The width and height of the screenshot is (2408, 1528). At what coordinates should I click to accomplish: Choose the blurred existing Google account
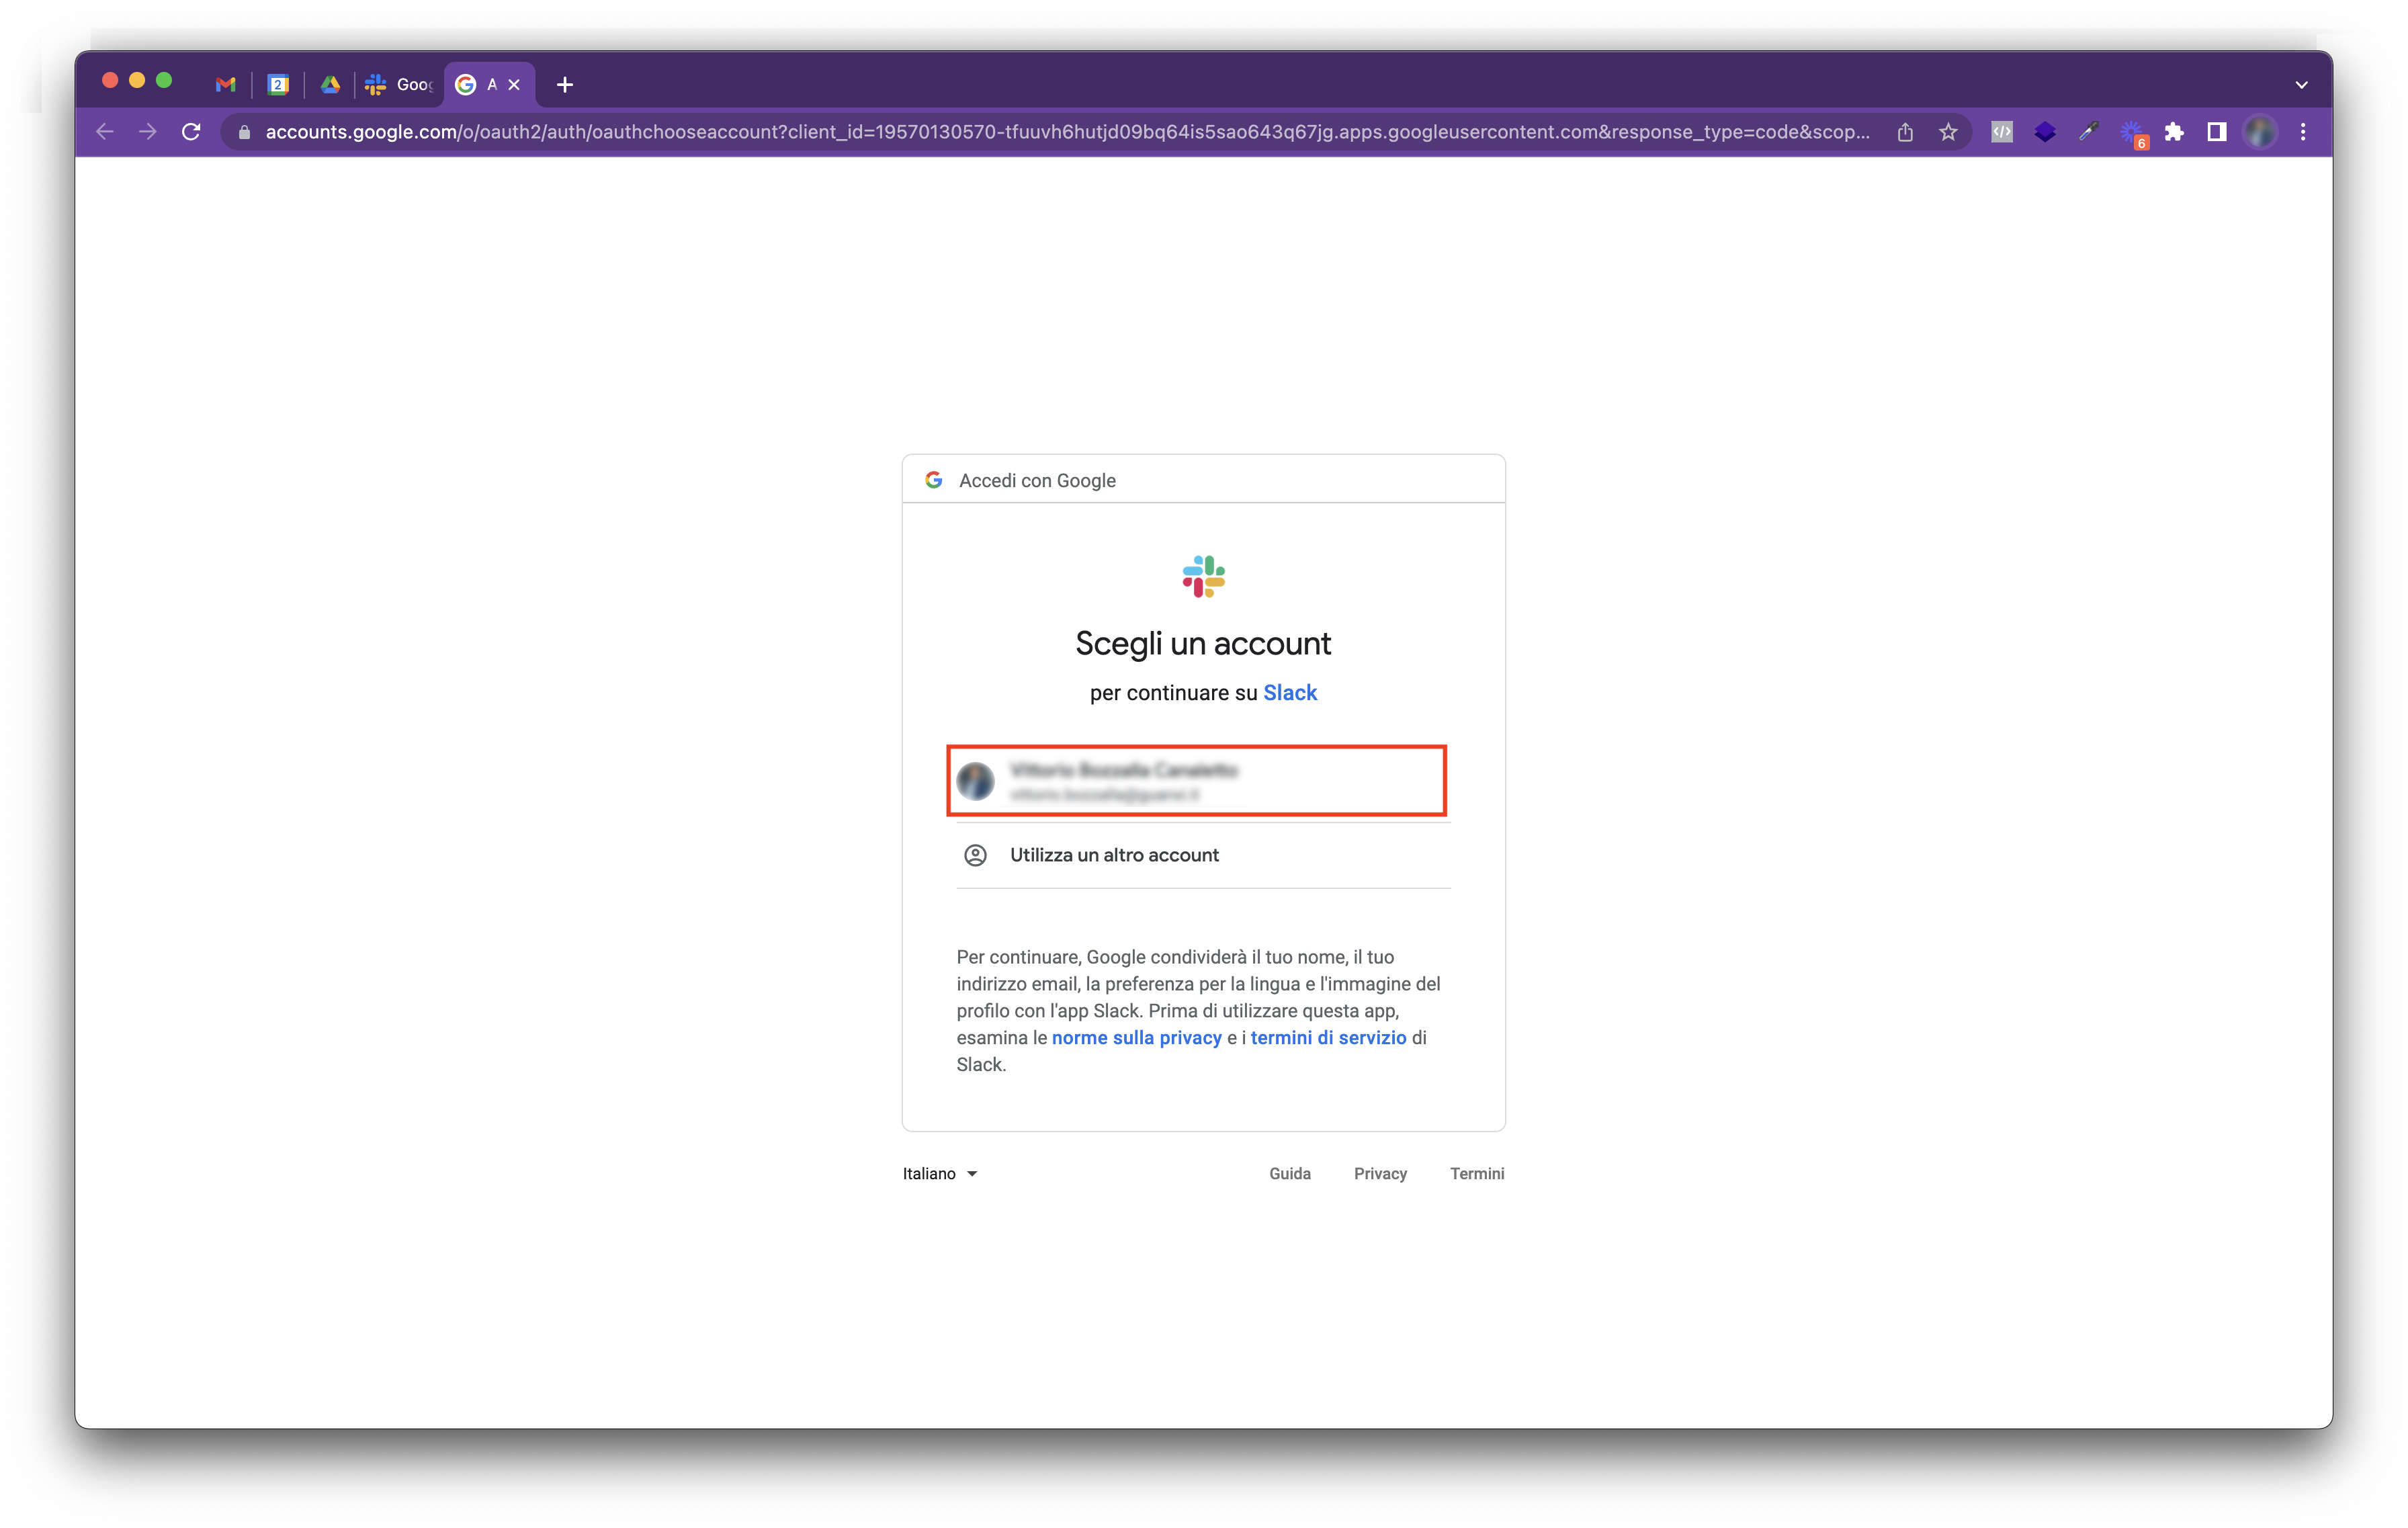pos(1196,780)
